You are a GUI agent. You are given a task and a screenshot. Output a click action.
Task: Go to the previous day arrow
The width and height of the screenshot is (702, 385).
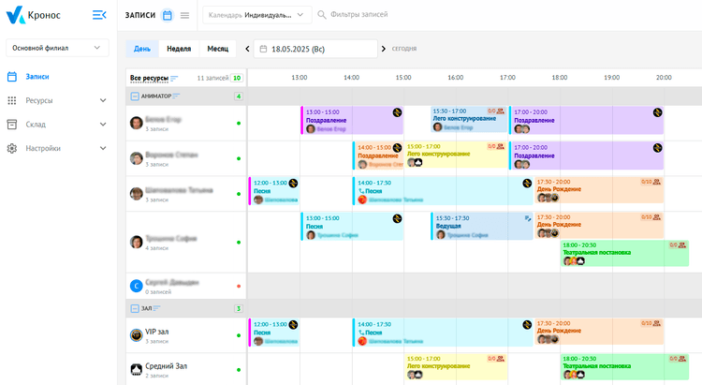point(248,49)
